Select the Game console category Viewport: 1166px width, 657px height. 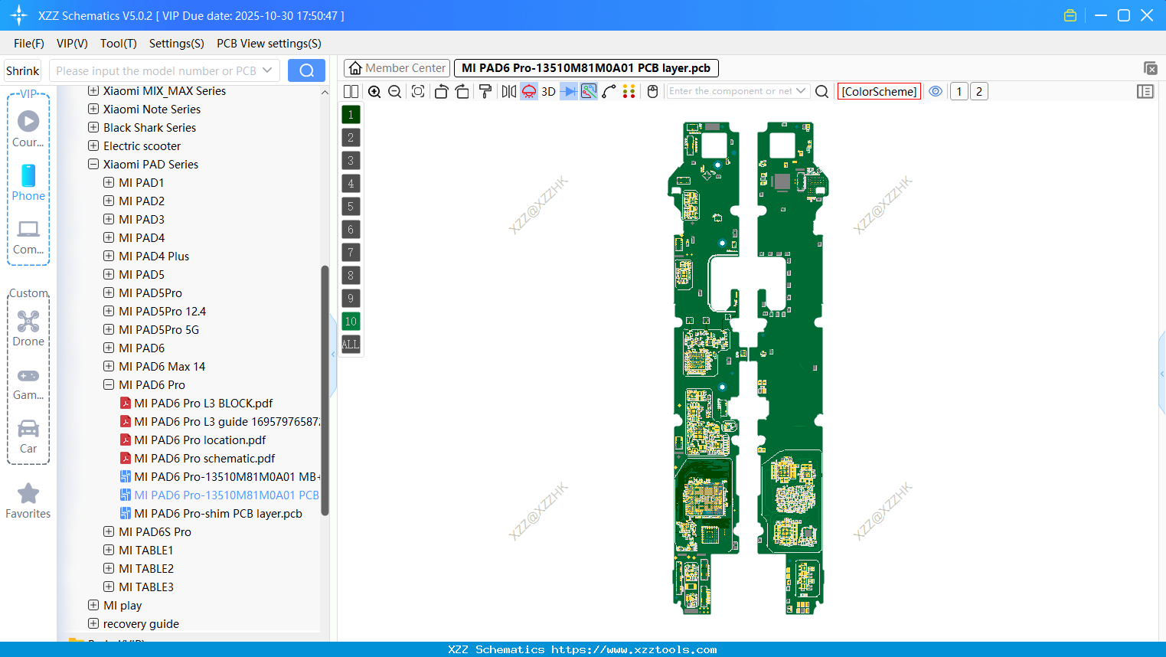(x=28, y=383)
